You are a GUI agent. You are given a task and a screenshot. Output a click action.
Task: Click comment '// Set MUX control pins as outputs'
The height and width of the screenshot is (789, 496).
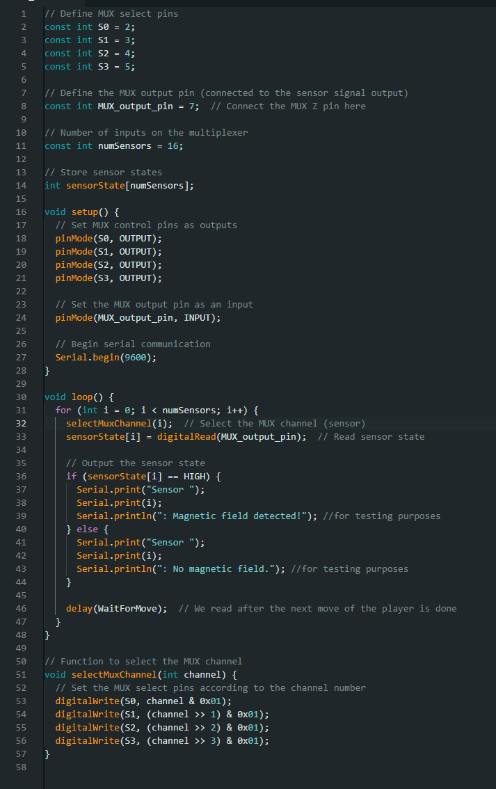[146, 225]
